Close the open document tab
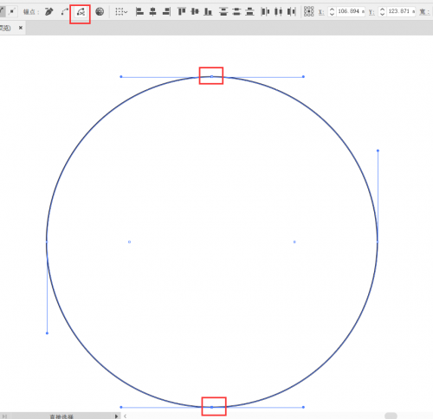The width and height of the screenshot is (433, 419). pyautogui.click(x=21, y=28)
